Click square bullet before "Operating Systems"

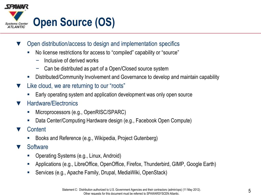29,156
